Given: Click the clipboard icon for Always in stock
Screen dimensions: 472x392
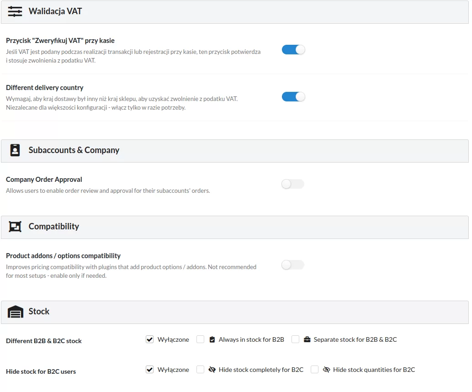Looking at the screenshot, I should tap(212, 339).
